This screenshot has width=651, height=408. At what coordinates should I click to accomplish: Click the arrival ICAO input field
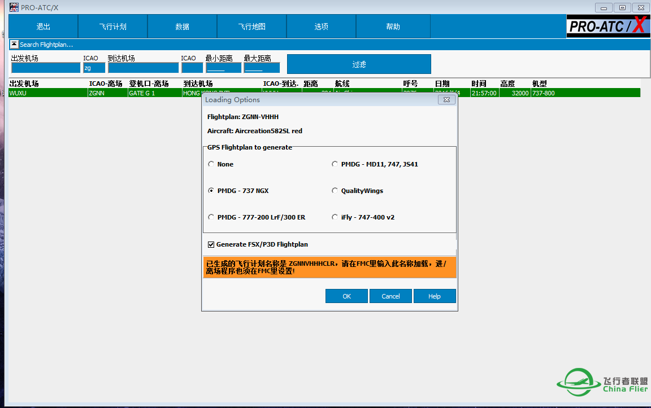pyautogui.click(x=192, y=68)
